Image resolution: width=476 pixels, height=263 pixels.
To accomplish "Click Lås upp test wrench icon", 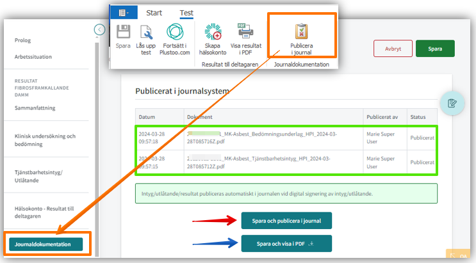I will [146, 33].
